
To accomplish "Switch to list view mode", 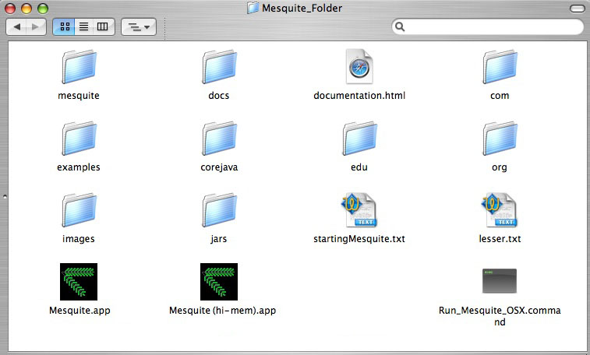I will pos(83,26).
